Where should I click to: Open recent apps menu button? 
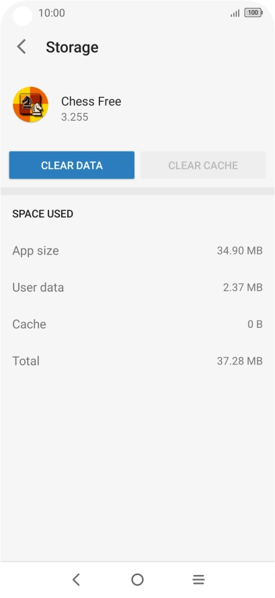(198, 579)
